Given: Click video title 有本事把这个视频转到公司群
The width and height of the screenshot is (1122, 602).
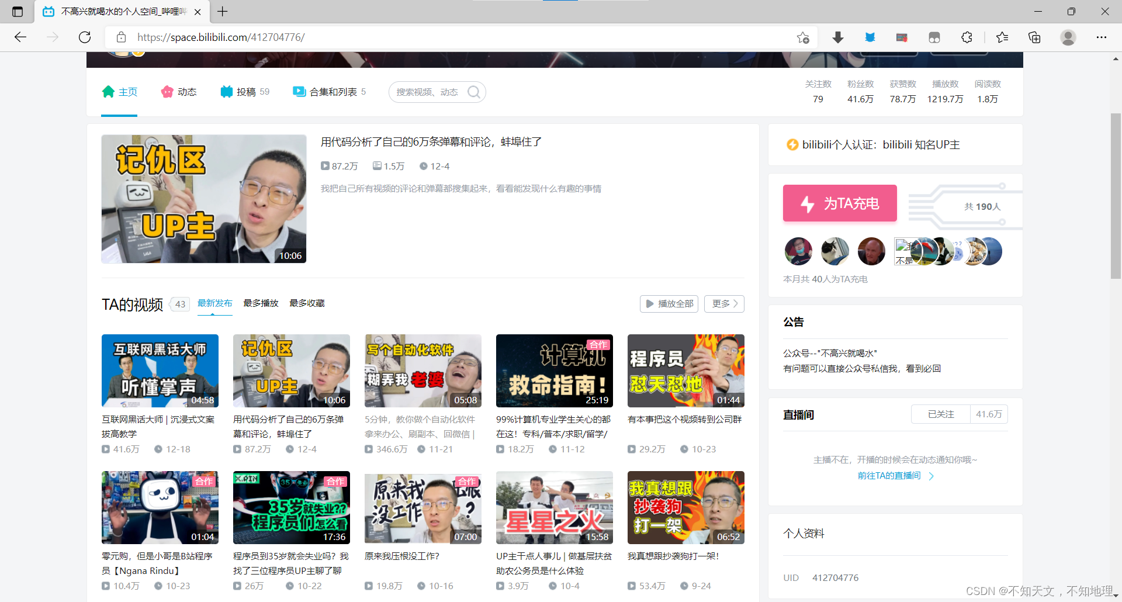Looking at the screenshot, I should tap(684, 420).
